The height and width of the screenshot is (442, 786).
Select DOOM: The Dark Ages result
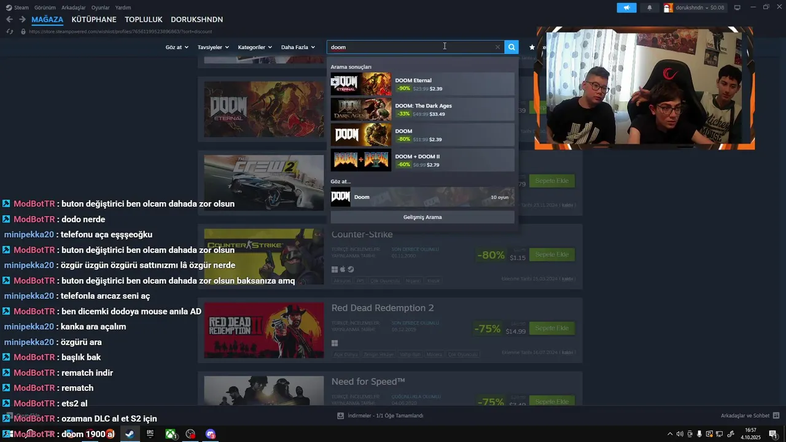coord(422,109)
